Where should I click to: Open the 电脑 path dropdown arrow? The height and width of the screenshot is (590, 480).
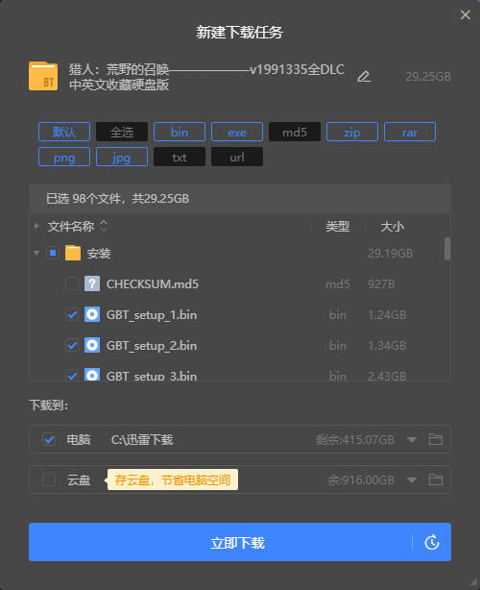[x=412, y=439]
